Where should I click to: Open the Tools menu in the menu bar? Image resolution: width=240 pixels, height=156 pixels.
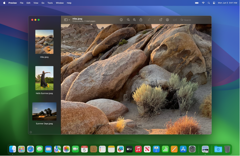pyautogui.click(x=50, y=3)
